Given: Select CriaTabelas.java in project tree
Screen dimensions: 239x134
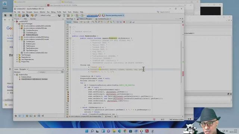Looking at the screenshot, I should (x=31, y=33).
